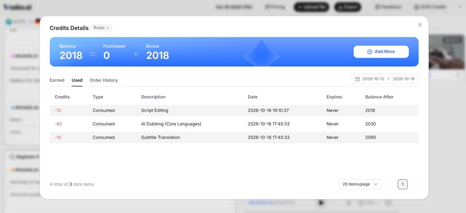Click Consumed in the AI Dubbing row
This screenshot has width=466, height=213.
click(x=104, y=124)
